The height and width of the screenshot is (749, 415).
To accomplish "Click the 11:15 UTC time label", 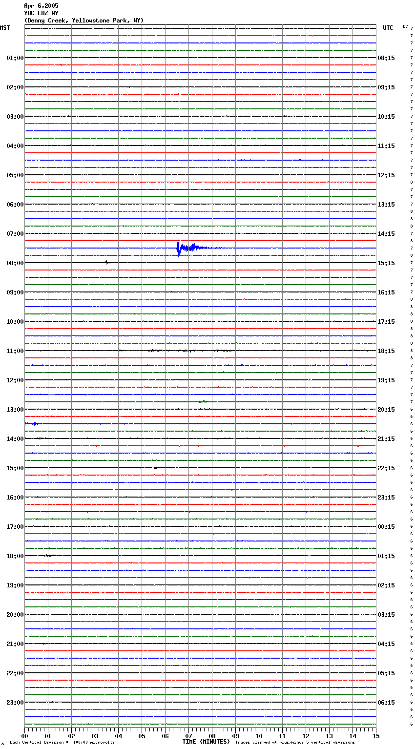I will 386,146.
